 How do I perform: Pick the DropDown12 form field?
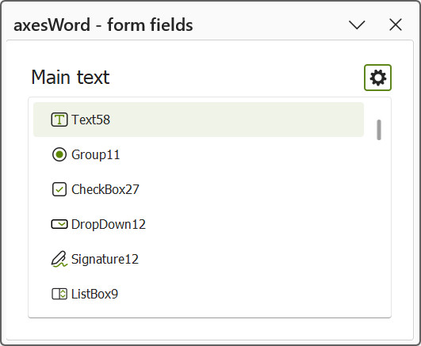(198, 224)
